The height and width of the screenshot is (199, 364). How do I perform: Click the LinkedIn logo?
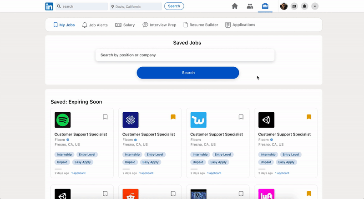(49, 6)
